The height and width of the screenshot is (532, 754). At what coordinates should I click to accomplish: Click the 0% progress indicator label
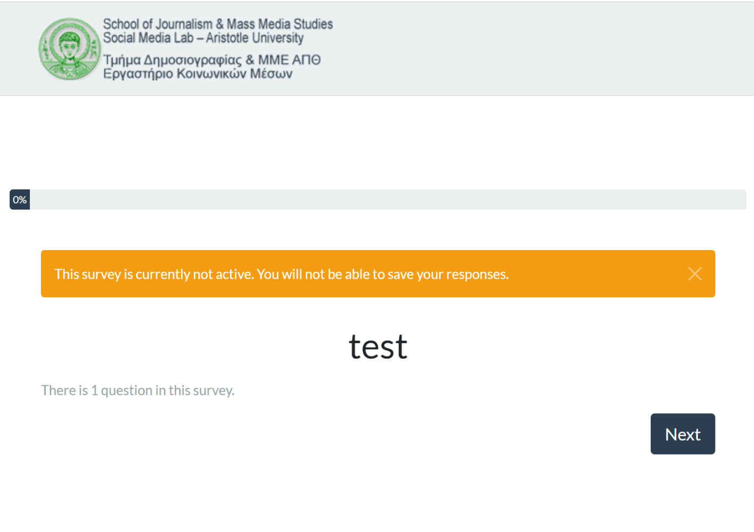[x=20, y=200]
